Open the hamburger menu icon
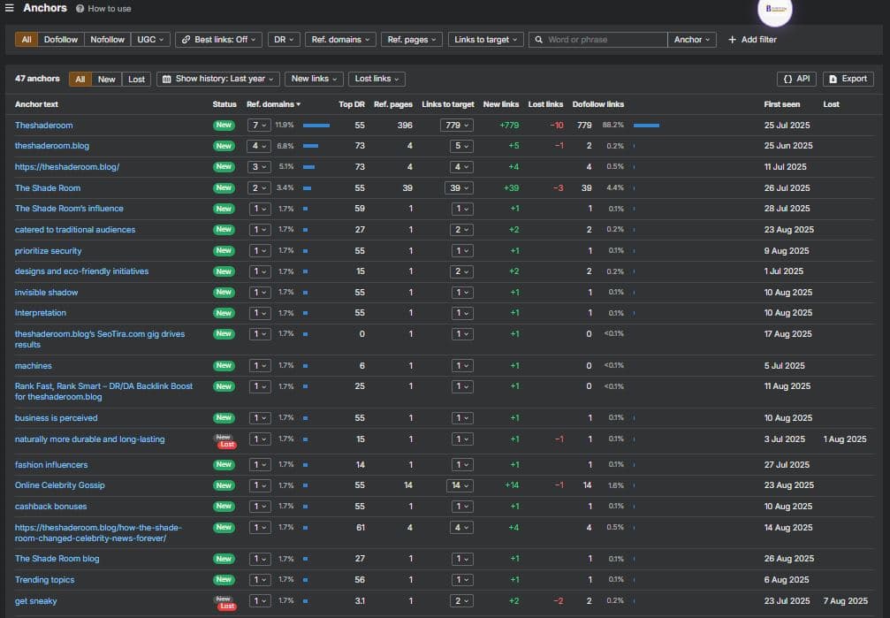The width and height of the screenshot is (890, 618). point(9,8)
